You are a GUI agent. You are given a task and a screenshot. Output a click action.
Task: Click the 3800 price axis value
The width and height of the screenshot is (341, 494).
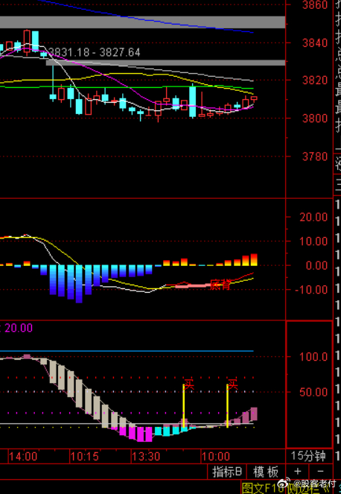point(315,118)
